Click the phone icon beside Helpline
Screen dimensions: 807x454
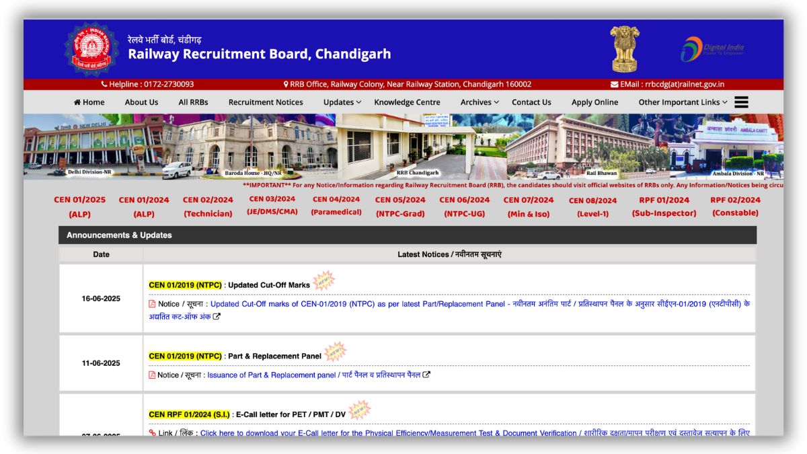[104, 85]
